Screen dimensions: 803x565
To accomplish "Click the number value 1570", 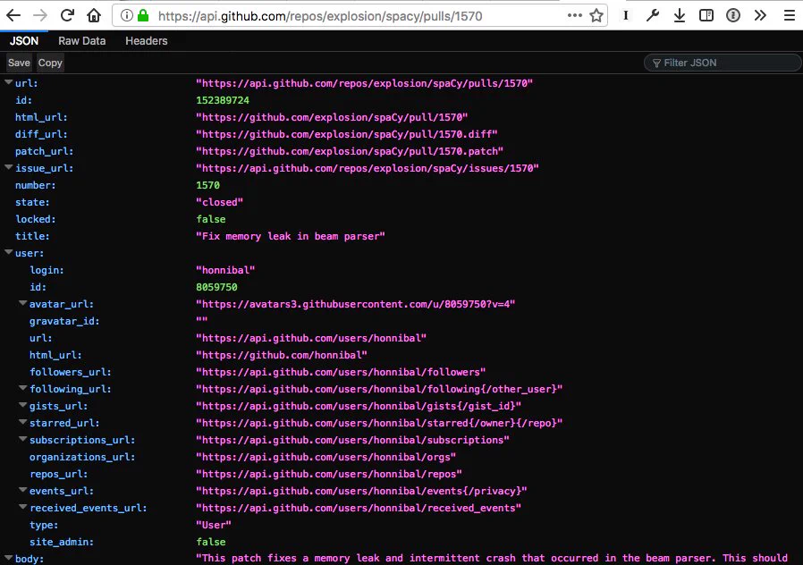I will [x=208, y=185].
